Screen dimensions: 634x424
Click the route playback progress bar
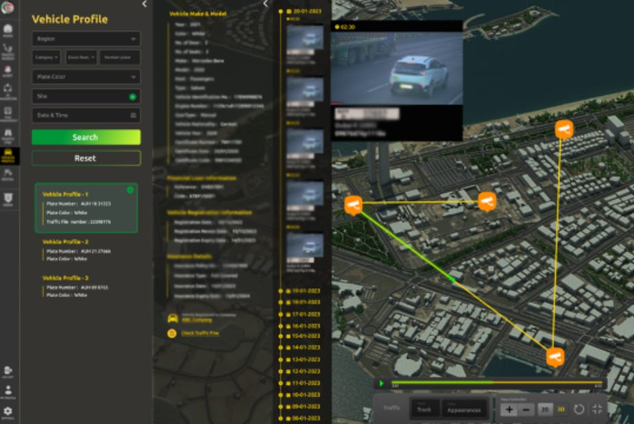coord(496,382)
